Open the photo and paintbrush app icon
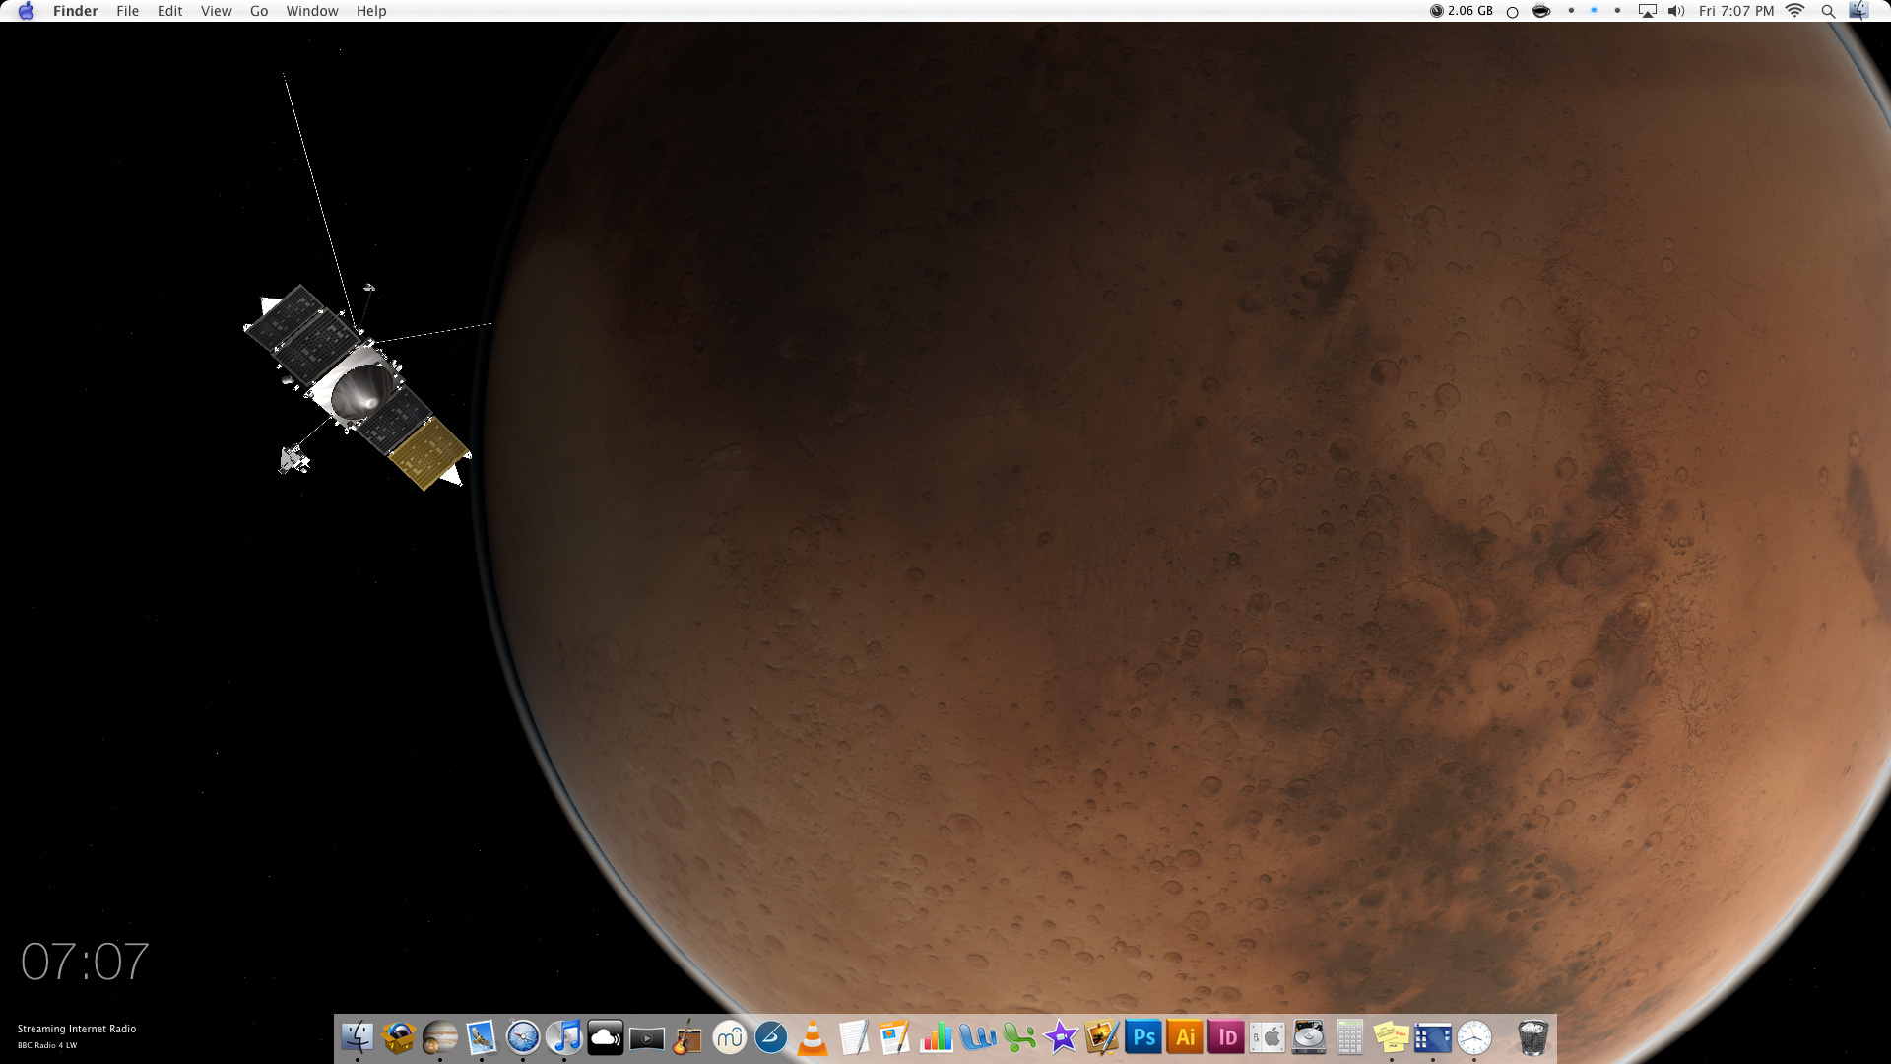The image size is (1891, 1064). pos(1102,1037)
